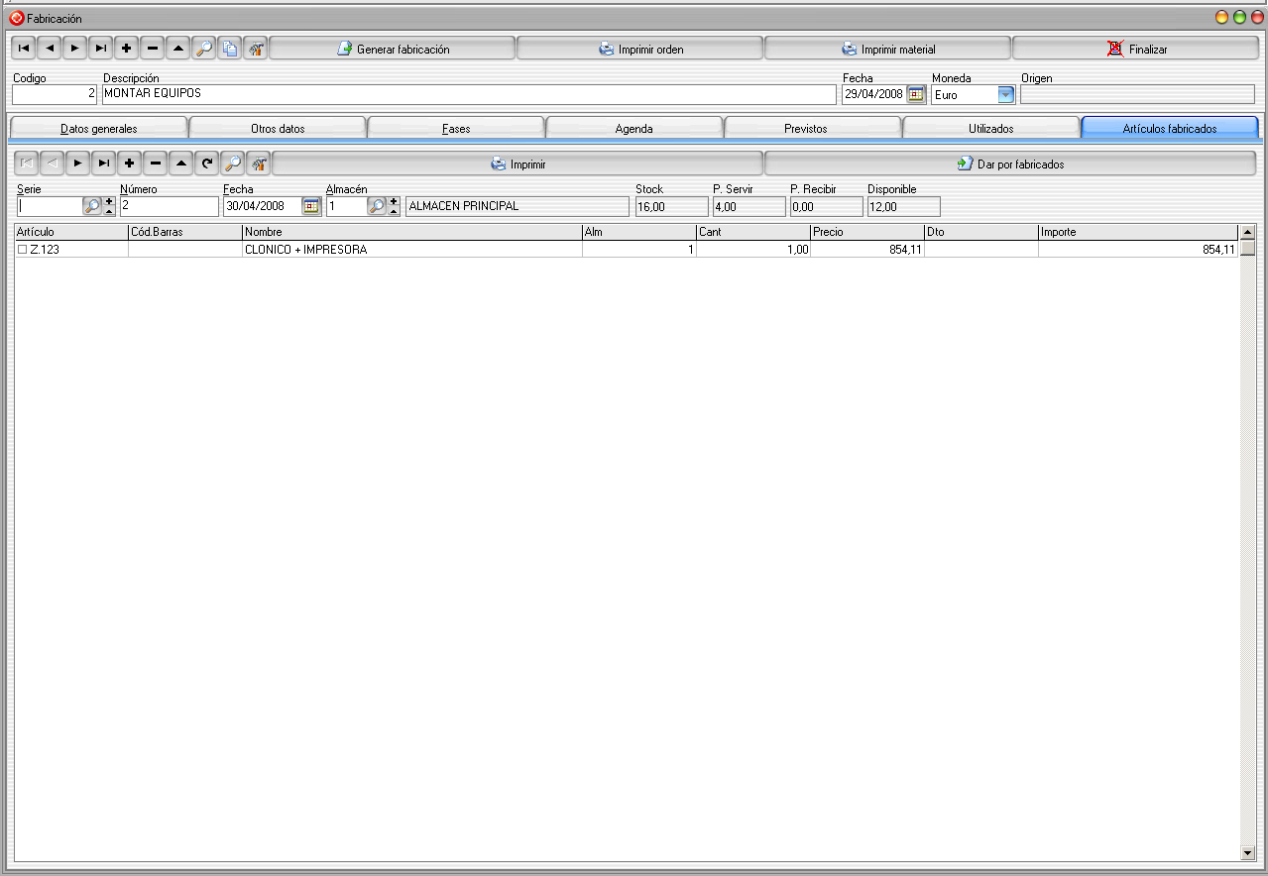The height and width of the screenshot is (876, 1268).
Task: Open the calendar picker beside Fecha 29/04/2008
Action: 916,94
